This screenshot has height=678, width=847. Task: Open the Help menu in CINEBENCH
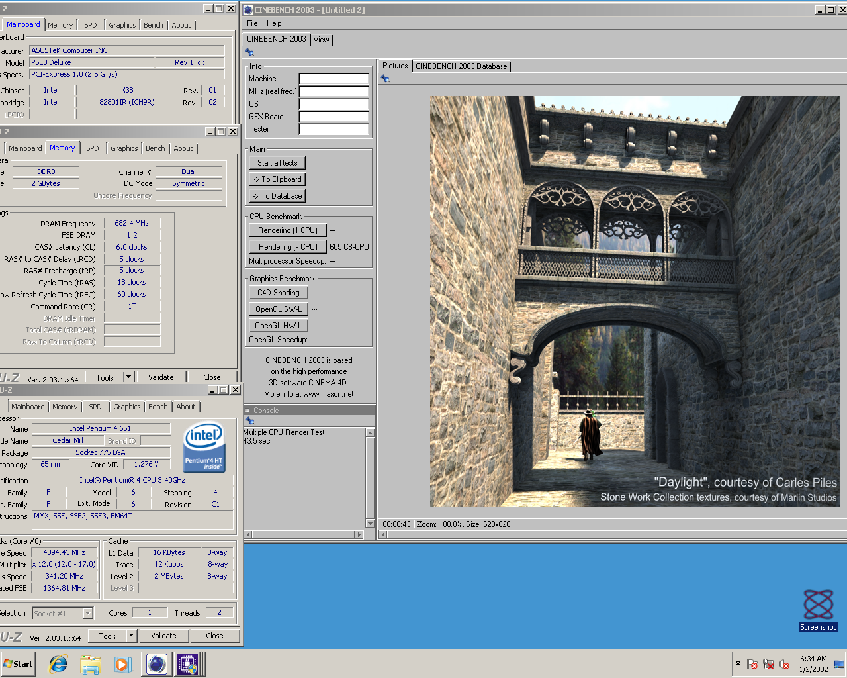pyautogui.click(x=274, y=23)
